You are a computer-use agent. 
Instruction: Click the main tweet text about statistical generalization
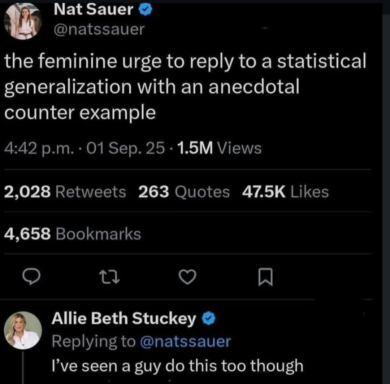coord(184,87)
